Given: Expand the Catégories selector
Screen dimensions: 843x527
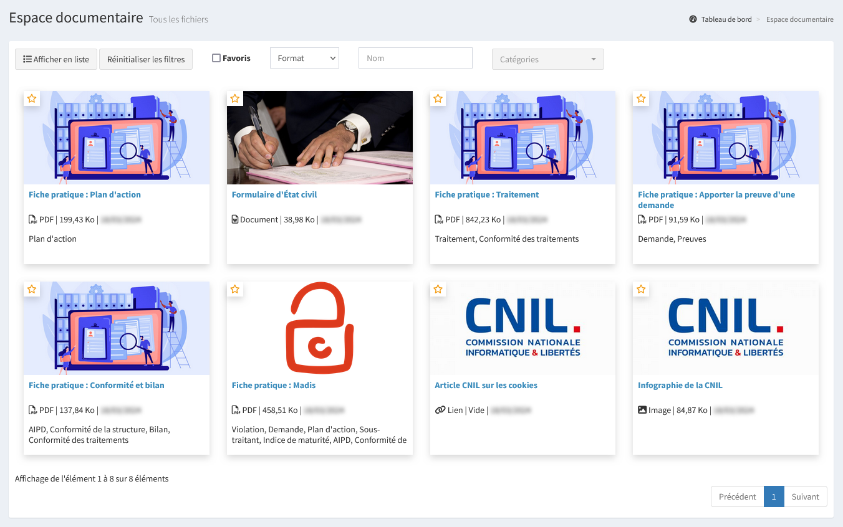Looking at the screenshot, I should tap(547, 59).
